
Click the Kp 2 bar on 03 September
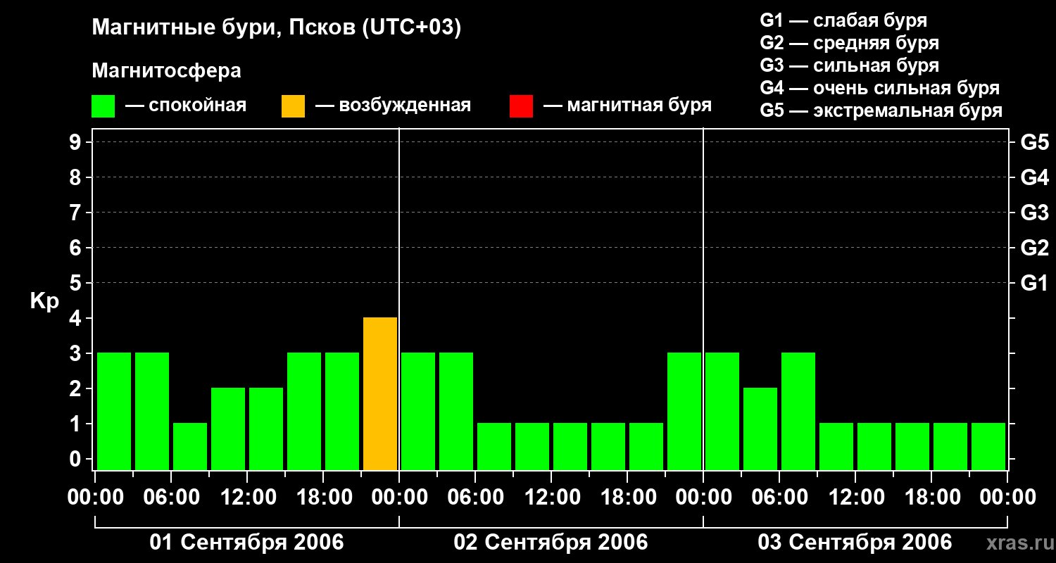(760, 429)
